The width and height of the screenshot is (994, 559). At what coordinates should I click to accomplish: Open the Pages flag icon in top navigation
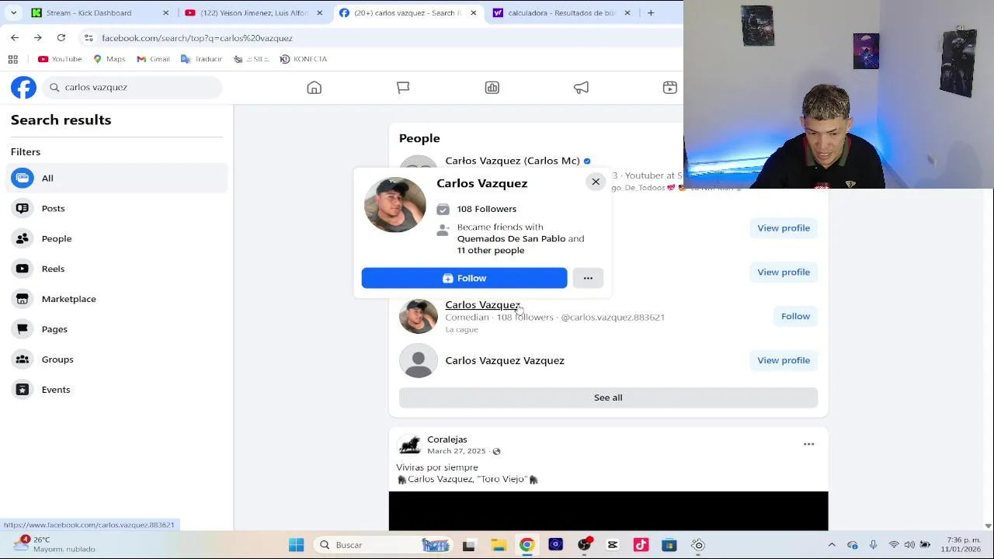pos(403,88)
